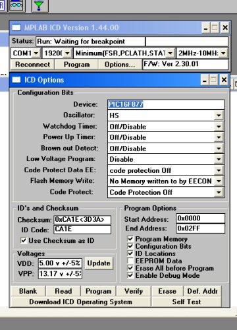This screenshot has width=237, height=330.
Task: Click Status field Run: Waiting for breakpoint
Action: tap(90, 42)
